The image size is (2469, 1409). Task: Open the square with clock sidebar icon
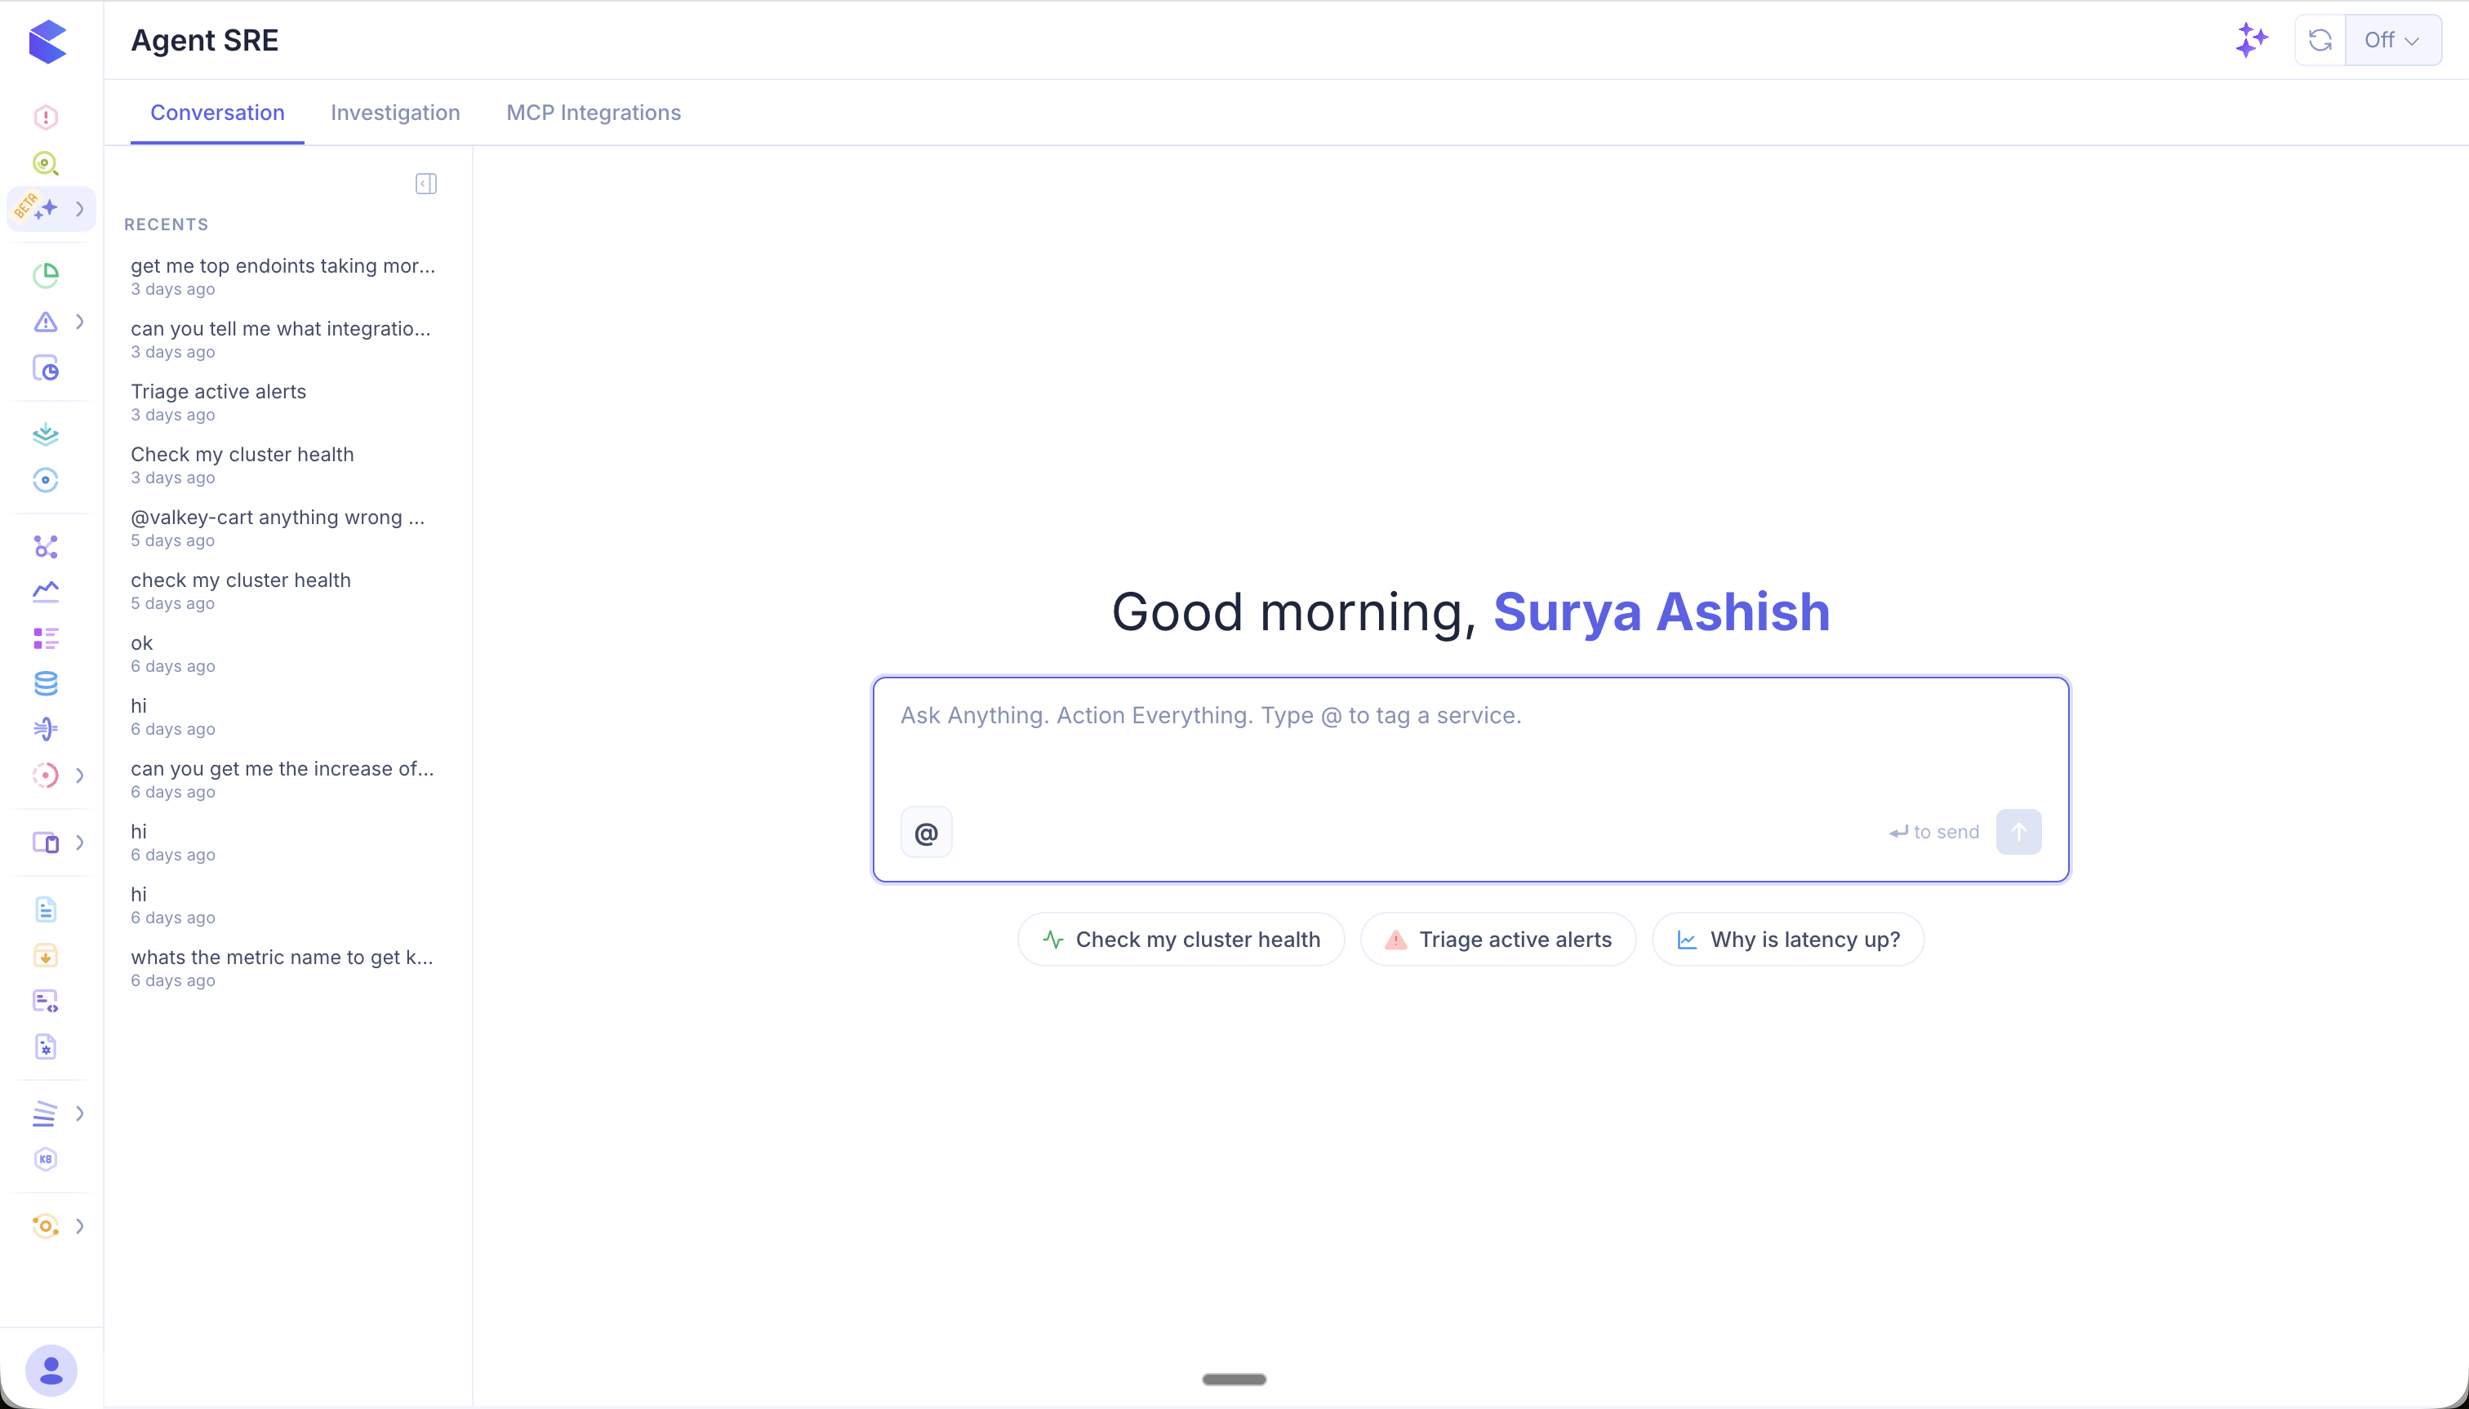pos(46,367)
